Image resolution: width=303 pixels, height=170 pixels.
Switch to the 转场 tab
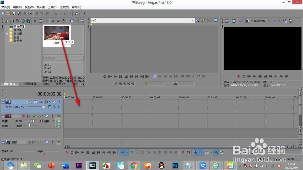(x=46, y=84)
